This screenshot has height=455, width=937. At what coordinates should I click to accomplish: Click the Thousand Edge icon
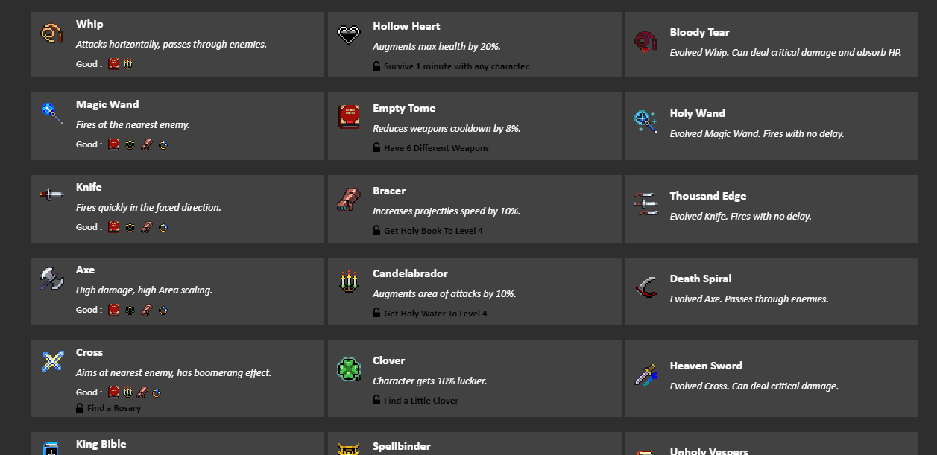646,203
